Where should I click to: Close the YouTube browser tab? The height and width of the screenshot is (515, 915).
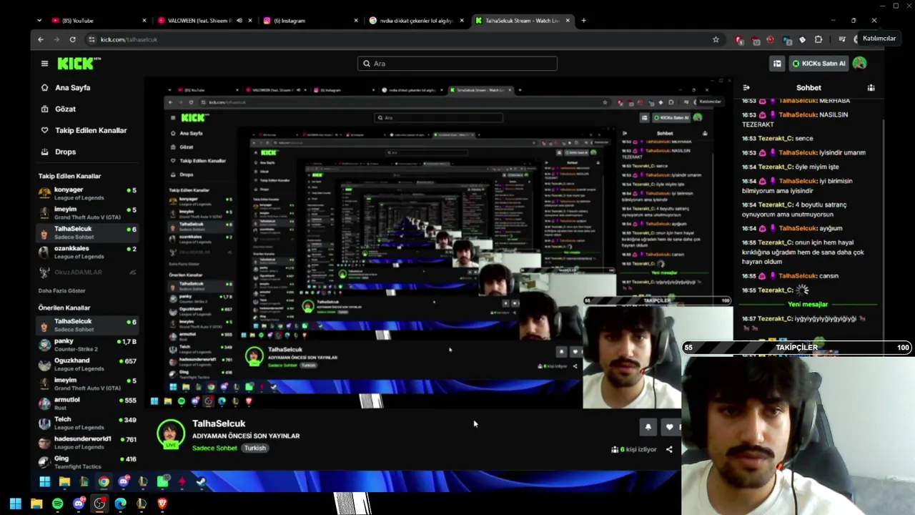pyautogui.click(x=144, y=21)
